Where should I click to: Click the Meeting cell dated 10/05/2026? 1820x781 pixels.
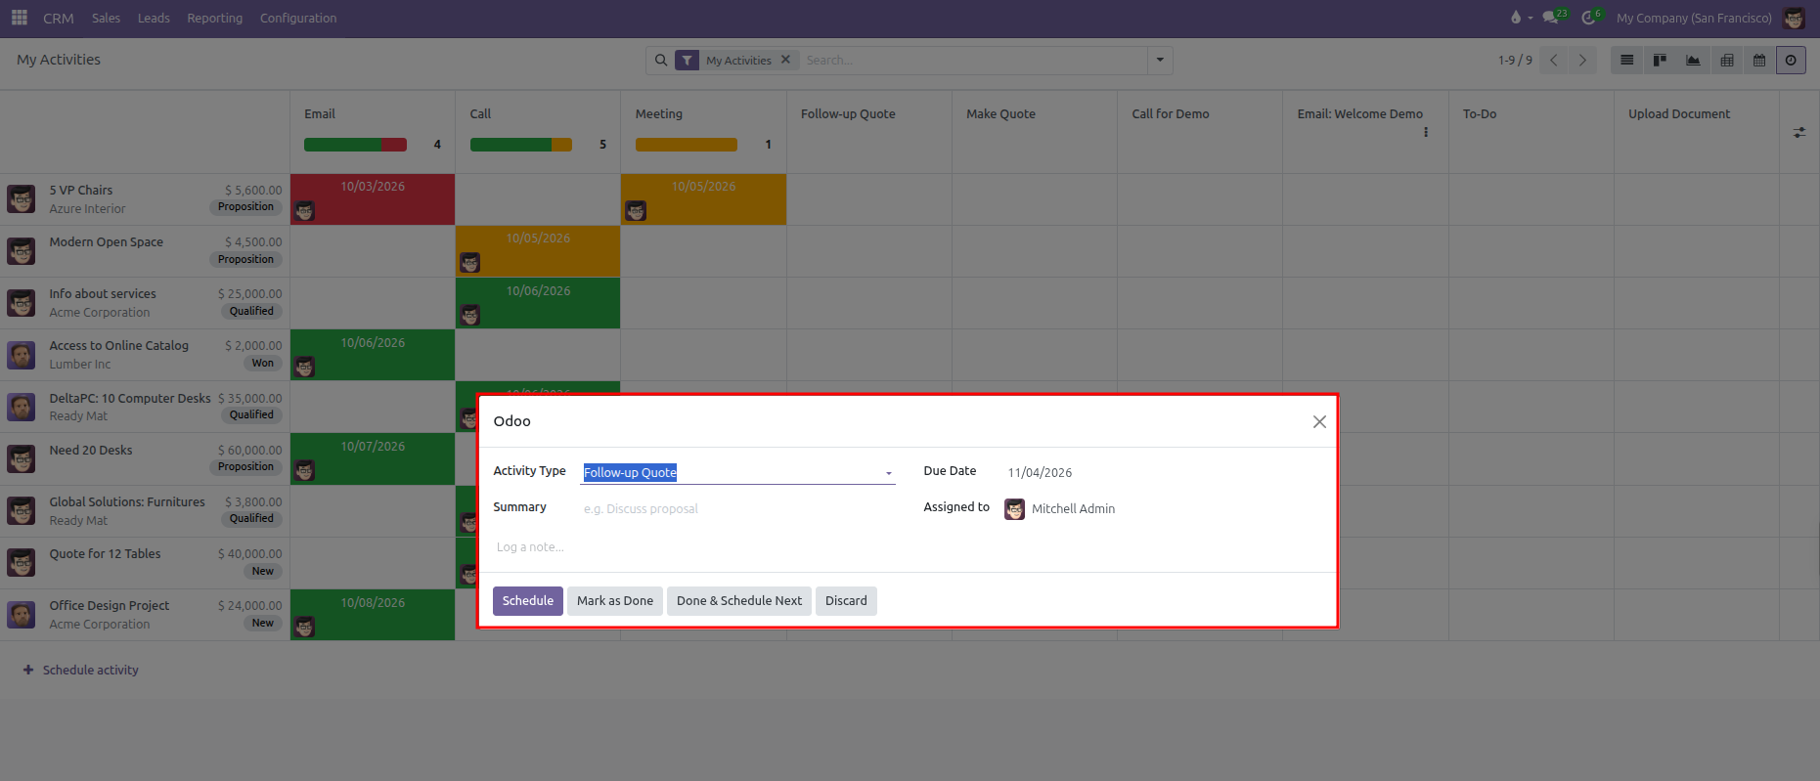pos(704,199)
